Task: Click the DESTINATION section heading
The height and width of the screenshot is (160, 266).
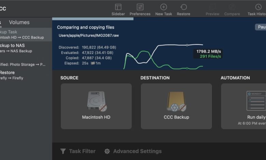Action: [155, 78]
